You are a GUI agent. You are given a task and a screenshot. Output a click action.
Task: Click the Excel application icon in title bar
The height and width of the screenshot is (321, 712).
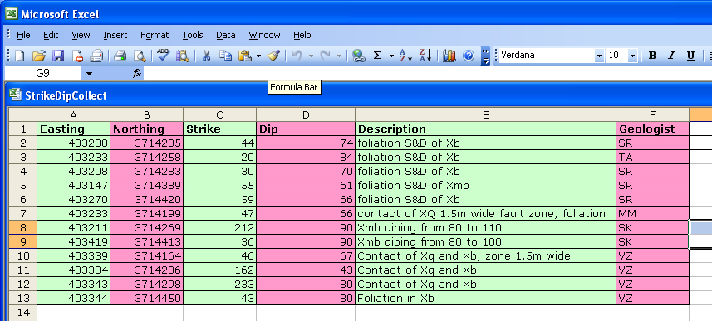tap(11, 14)
